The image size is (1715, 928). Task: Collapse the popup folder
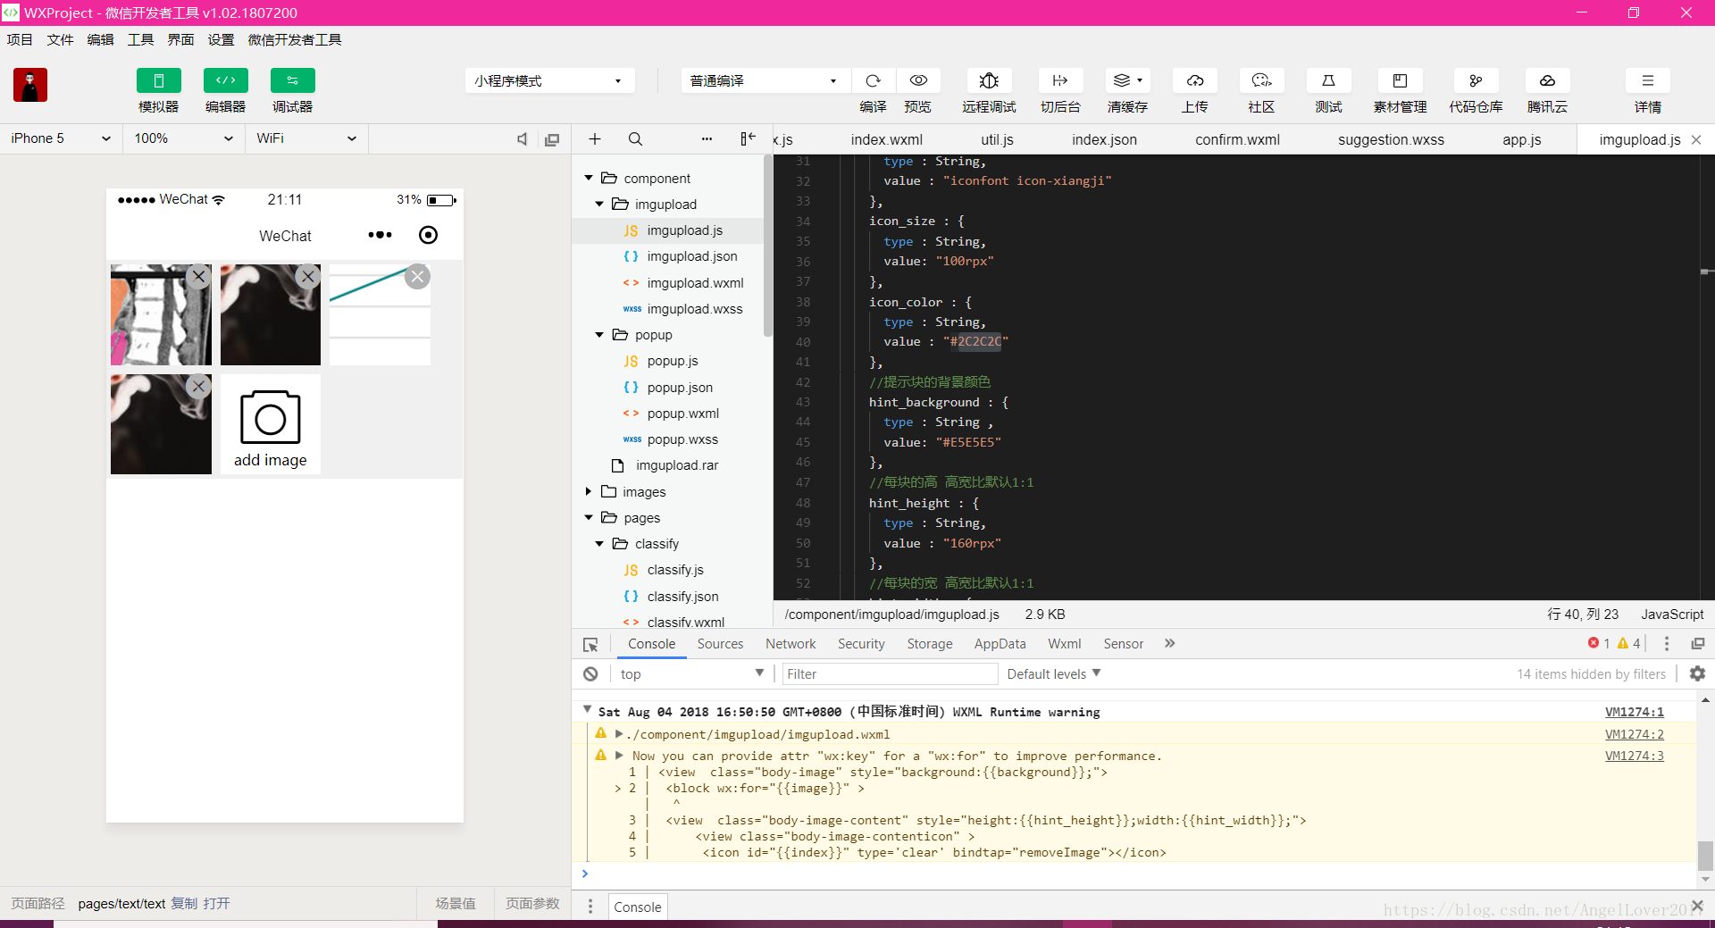point(599,335)
